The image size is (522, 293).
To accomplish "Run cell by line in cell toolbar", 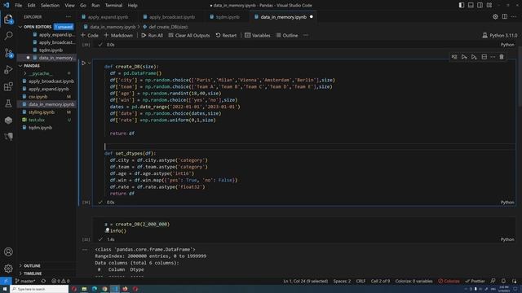I will pyautogui.click(x=454, y=57).
